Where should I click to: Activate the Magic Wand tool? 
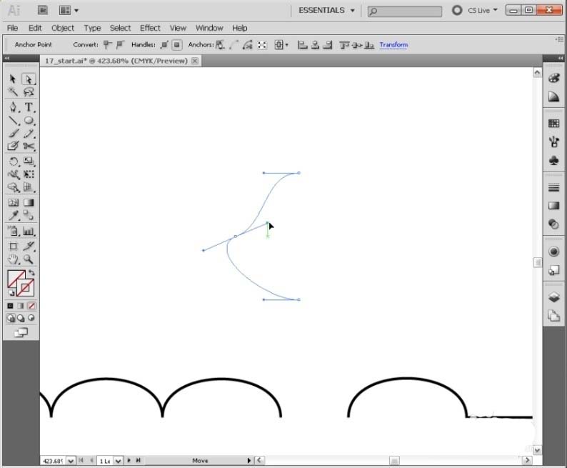coord(13,92)
